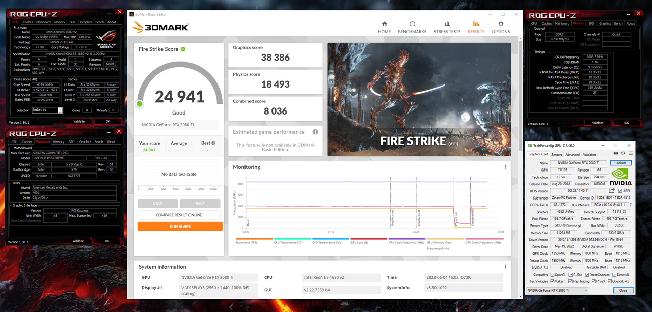Click the info icon for Estimated game performance
The image size is (652, 312).
click(315, 132)
